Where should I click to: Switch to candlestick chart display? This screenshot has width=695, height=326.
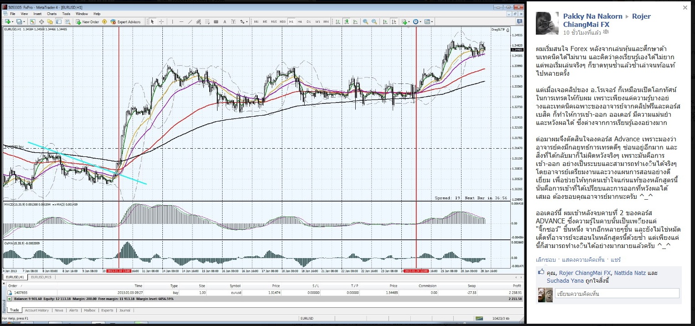pos(347,21)
